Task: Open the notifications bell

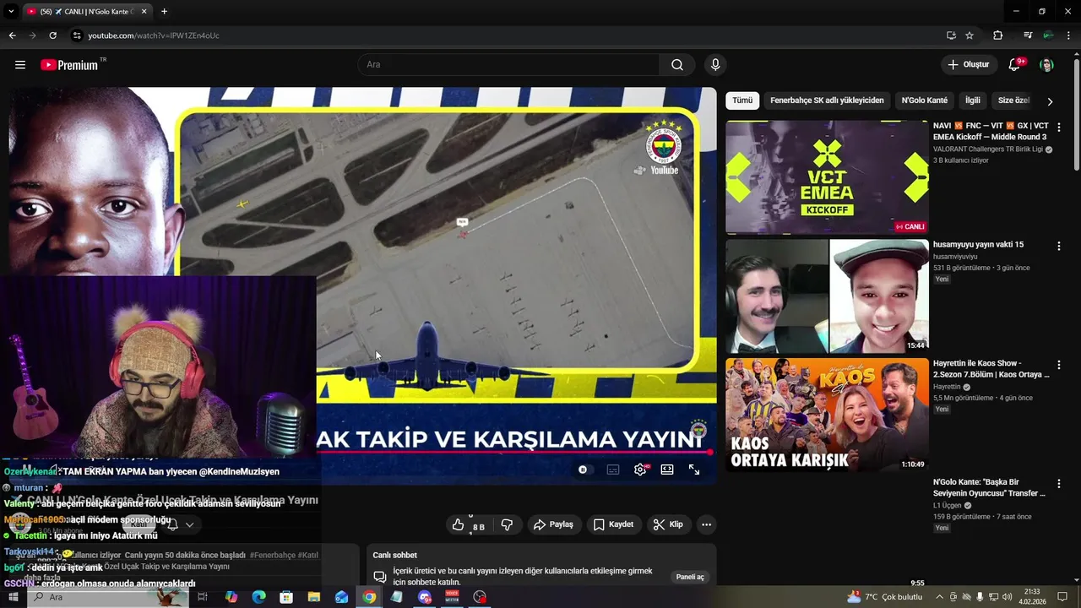Action: [1016, 65]
